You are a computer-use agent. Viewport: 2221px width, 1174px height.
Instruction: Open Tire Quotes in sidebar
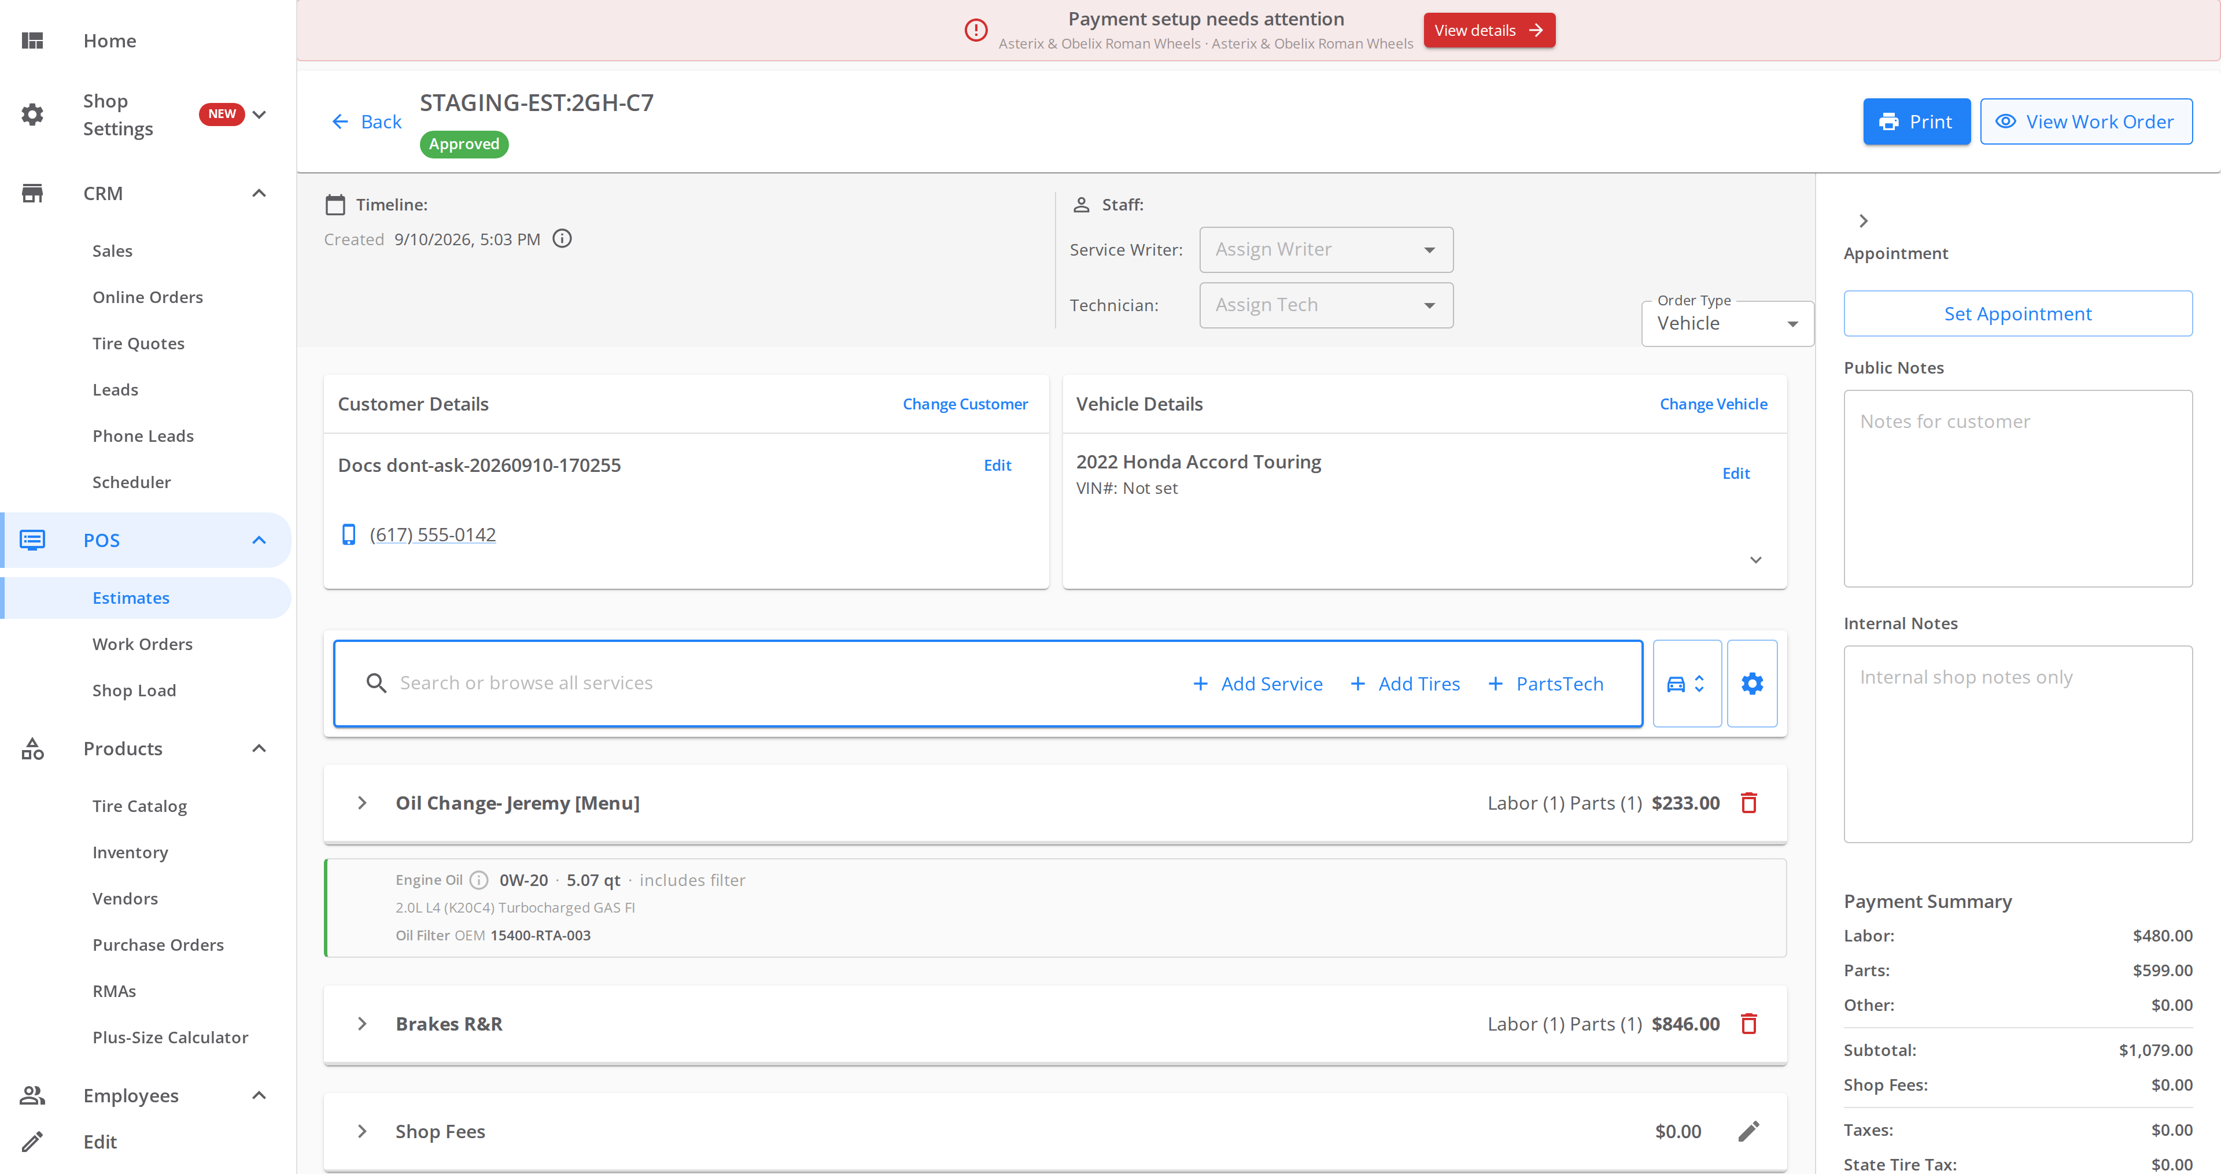click(x=139, y=343)
